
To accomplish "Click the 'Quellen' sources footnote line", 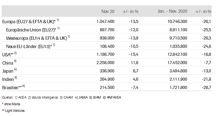I will click(61, 97).
